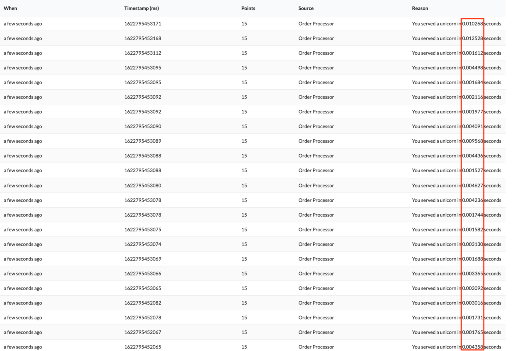Screen dimensions: 513x351
Task: Select timestamp 1622795453168 cell
Action: point(143,38)
